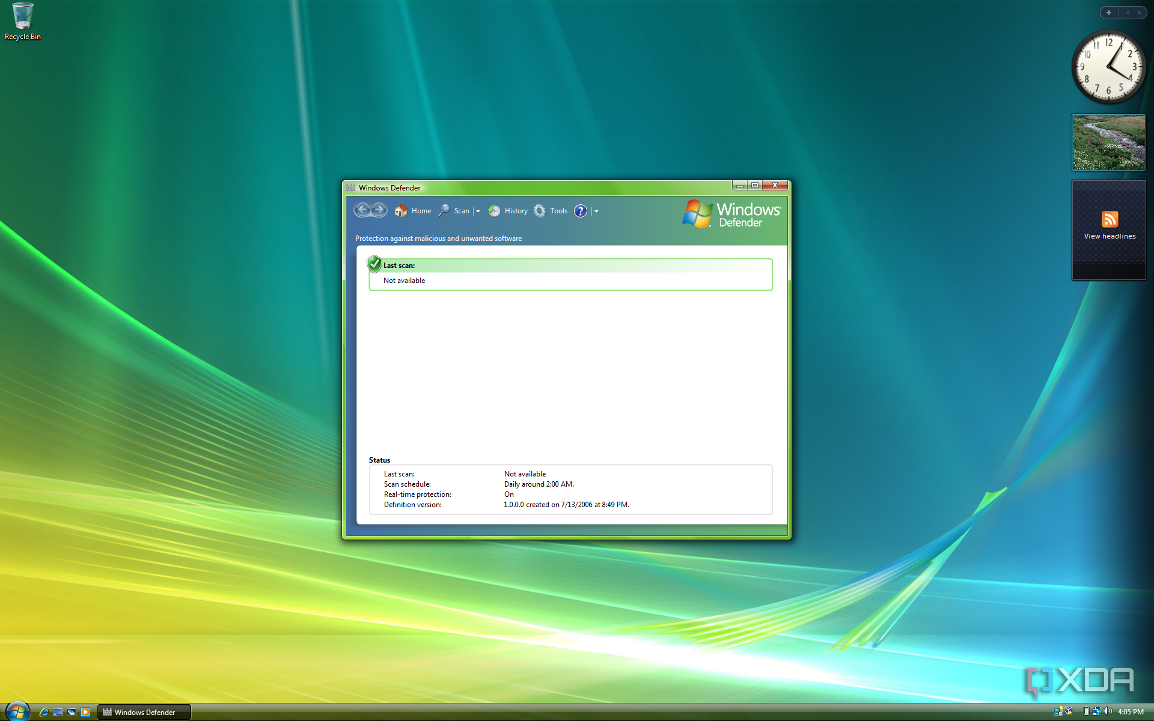Viewport: 1154px width, 721px height.
Task: Expand the help options dropdown arrow
Action: tap(596, 211)
